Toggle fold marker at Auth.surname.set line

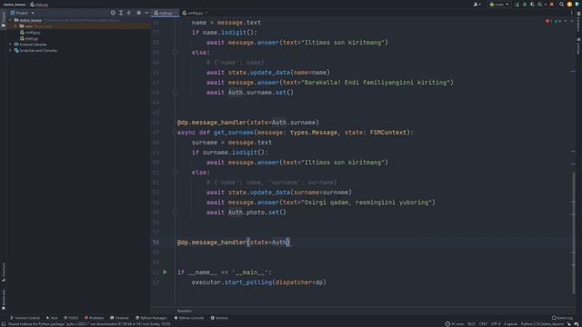click(175, 93)
